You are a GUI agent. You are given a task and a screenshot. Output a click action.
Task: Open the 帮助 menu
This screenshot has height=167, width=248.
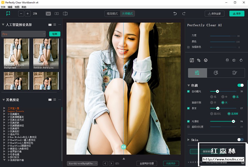pyautogui.click(x=24, y=7)
